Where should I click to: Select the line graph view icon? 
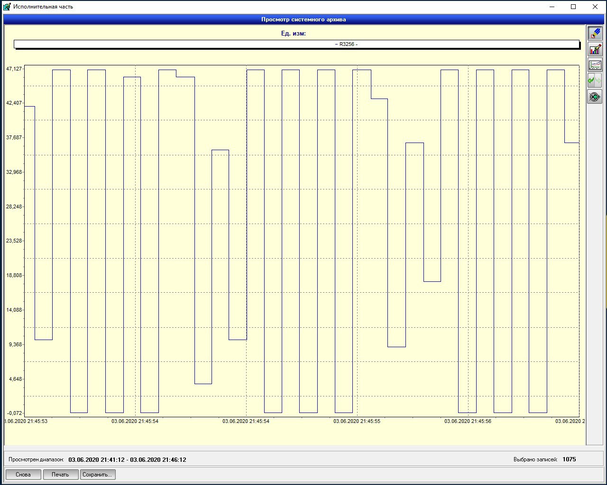[x=595, y=65]
